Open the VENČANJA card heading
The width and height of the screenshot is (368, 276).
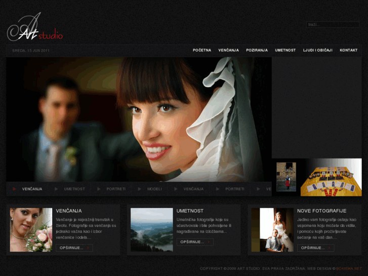point(69,211)
